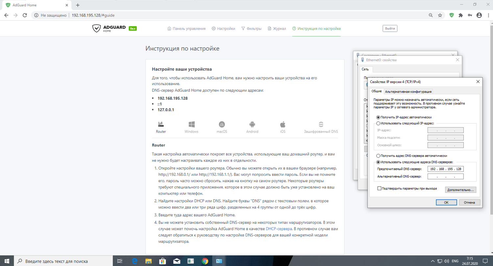Open "Журнал" in the AdGuard navigation
The image size is (493, 266).
277,29
